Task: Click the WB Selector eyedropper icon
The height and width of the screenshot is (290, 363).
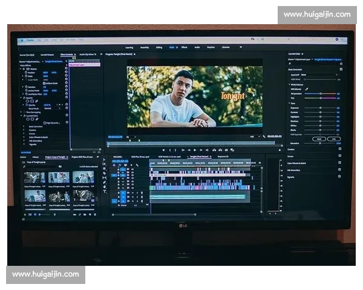Action: click(x=306, y=89)
